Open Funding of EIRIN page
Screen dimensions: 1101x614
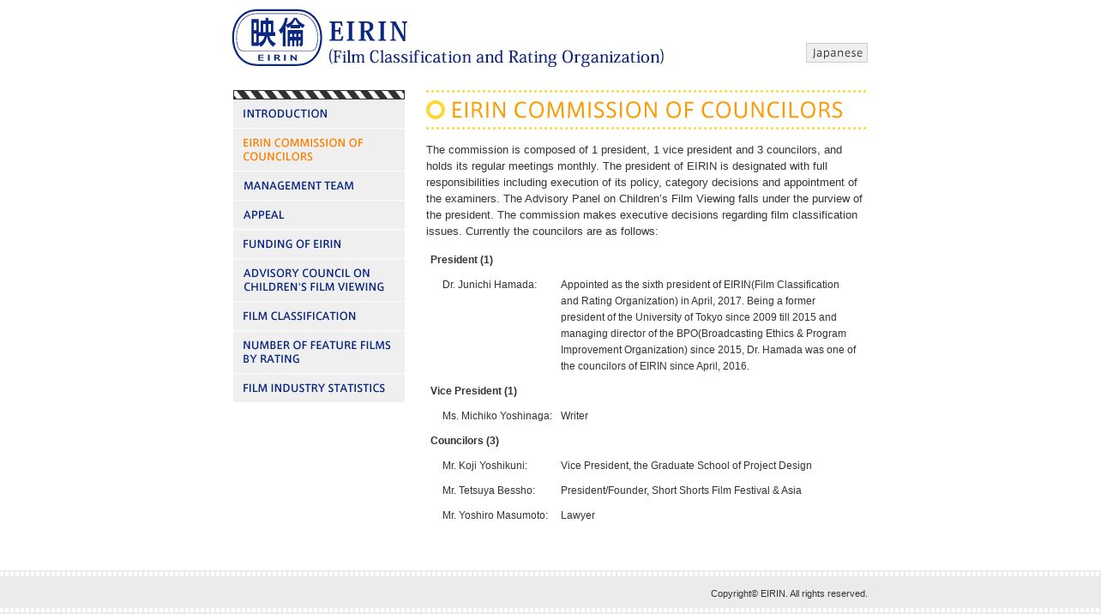click(319, 244)
